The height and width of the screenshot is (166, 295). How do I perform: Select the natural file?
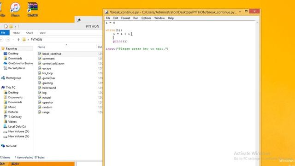[x=47, y=97]
